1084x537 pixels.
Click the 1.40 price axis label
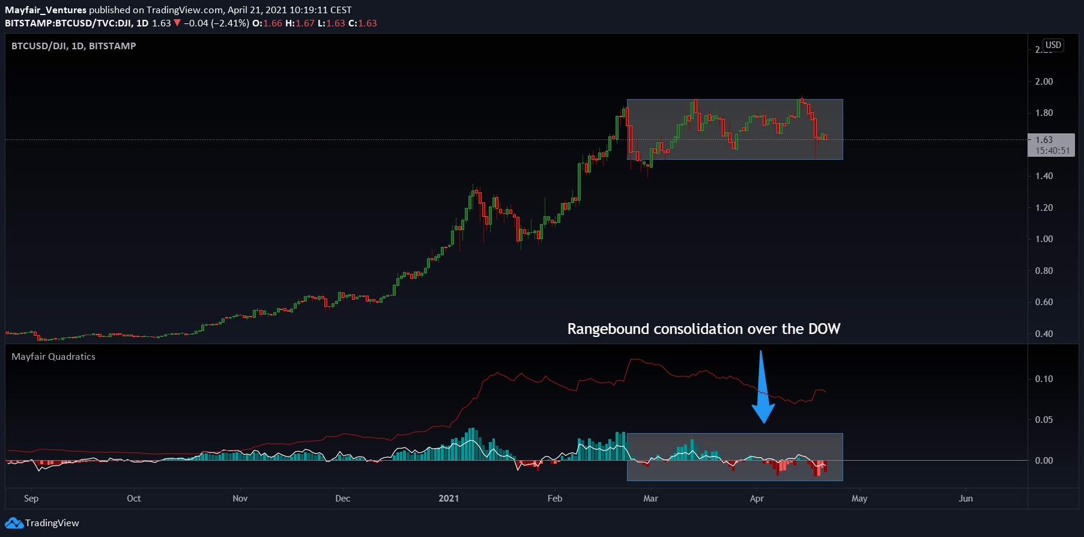tap(1044, 176)
